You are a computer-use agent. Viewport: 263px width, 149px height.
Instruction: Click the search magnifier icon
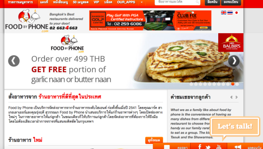(197, 2)
